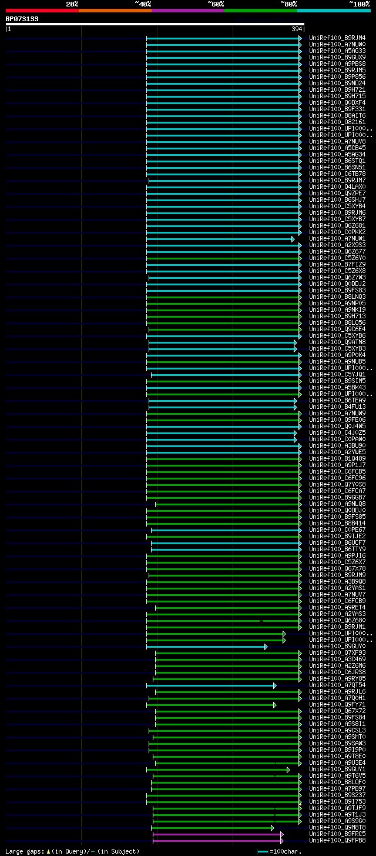
Task: Click the query end position 394
Action: tap(297, 29)
